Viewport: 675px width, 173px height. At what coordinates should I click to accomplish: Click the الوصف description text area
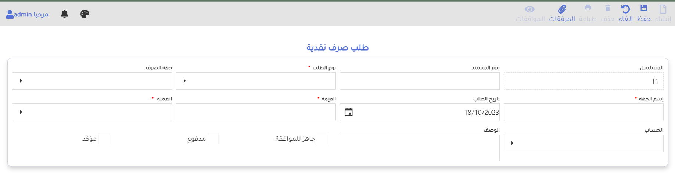tap(420, 148)
